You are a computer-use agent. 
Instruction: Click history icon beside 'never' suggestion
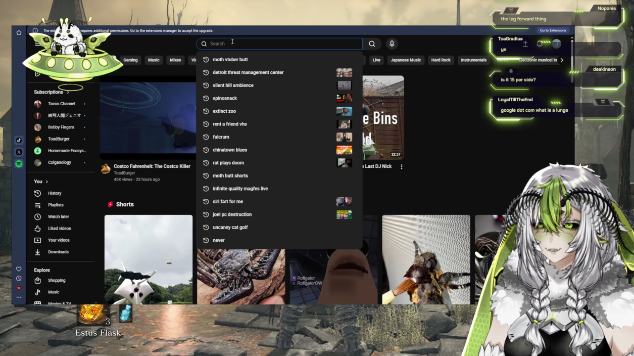[206, 240]
